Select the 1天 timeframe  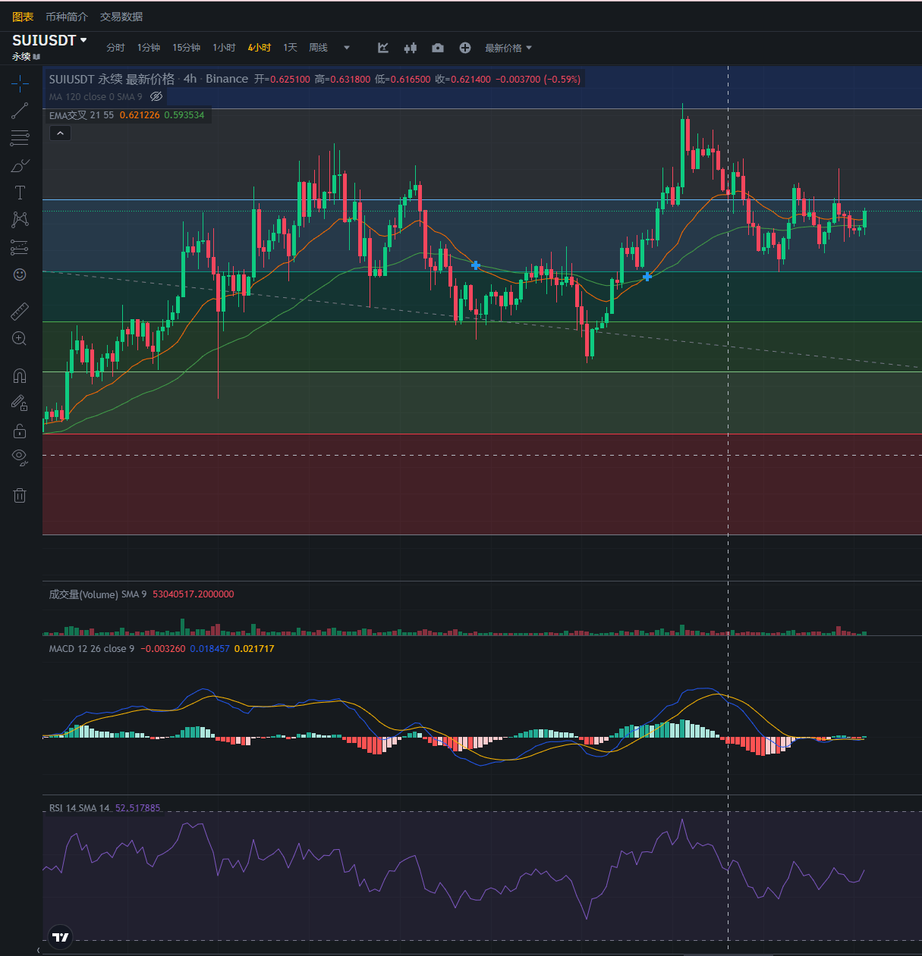tap(290, 48)
